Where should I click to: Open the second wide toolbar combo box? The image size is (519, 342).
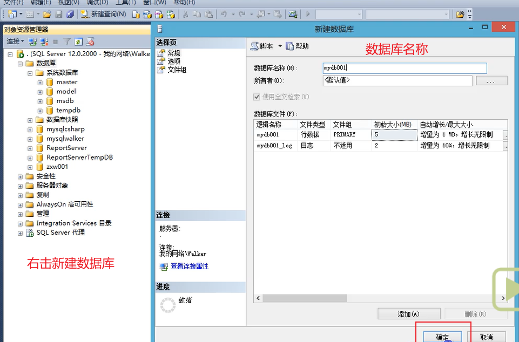[407, 14]
